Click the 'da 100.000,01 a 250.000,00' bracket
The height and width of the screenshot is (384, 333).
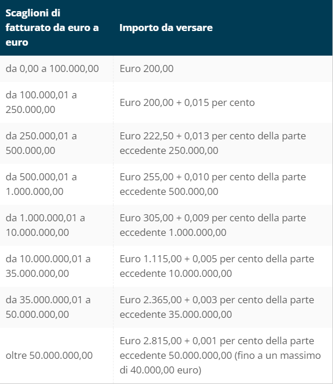(x=57, y=102)
